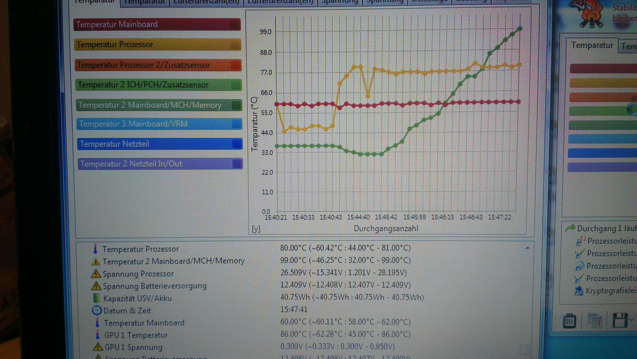This screenshot has width=637, height=359.
Task: Toggle Temperatur 2 Netzteil In/Out series checkbox
Action: [237, 164]
